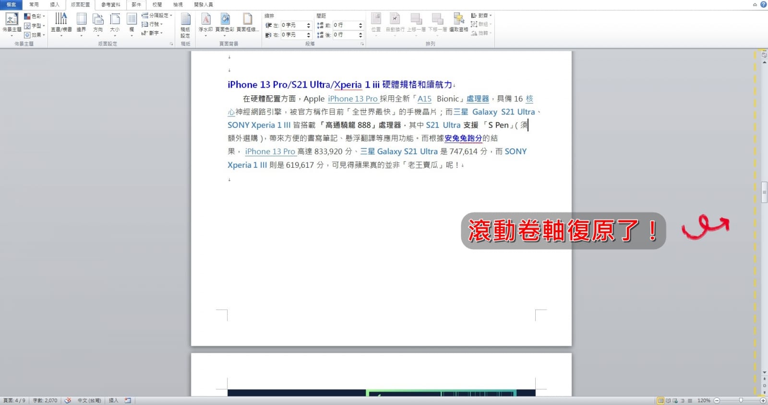Open the theme 色彩 colors menu
The image size is (768, 405).
pyautogui.click(x=35, y=16)
